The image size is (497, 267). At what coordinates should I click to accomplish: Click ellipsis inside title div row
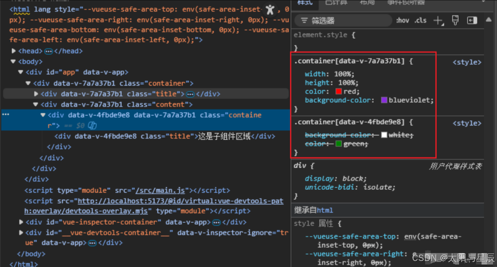(190, 94)
